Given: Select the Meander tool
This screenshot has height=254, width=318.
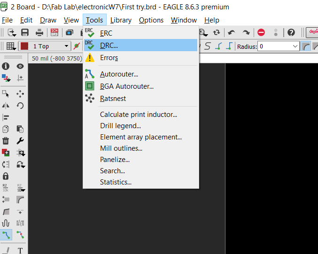Looking at the screenshot, I should click(6, 223).
